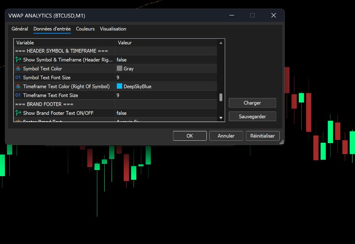Select the Symbol Text Font Size label
This screenshot has height=244, width=355.
pyautogui.click(x=47, y=77)
